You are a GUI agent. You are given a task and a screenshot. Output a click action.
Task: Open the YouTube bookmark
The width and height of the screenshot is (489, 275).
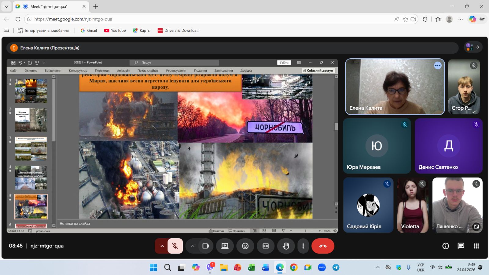click(115, 31)
